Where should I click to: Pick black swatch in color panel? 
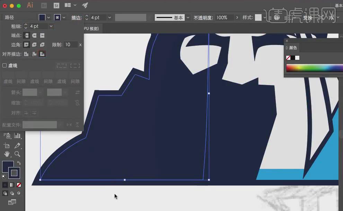pyautogui.click(x=293, y=58)
